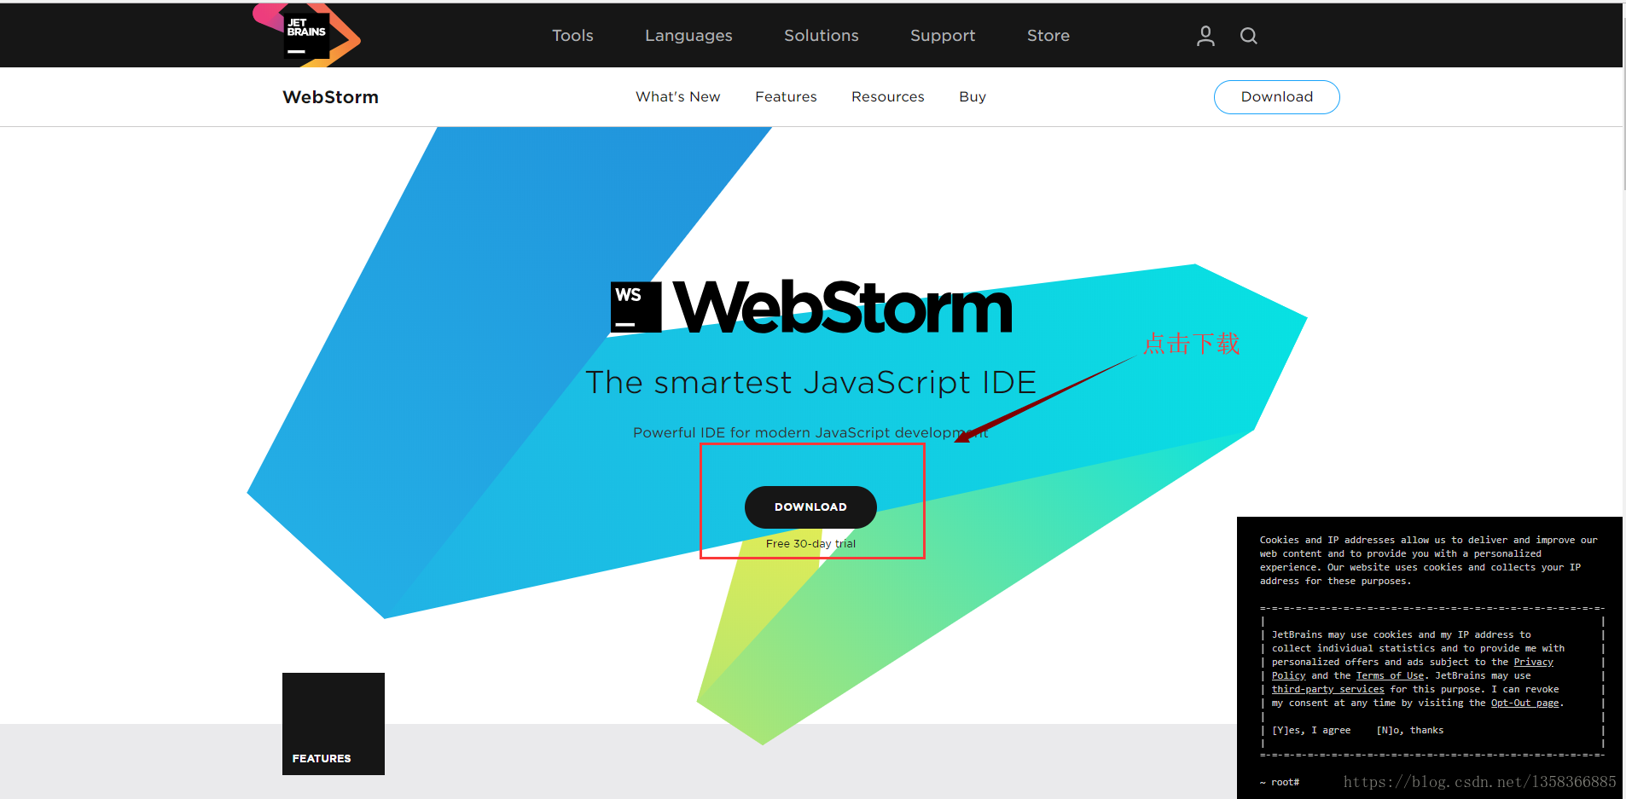
Task: Click the black DOWNLOAD hero button
Action: [810, 507]
